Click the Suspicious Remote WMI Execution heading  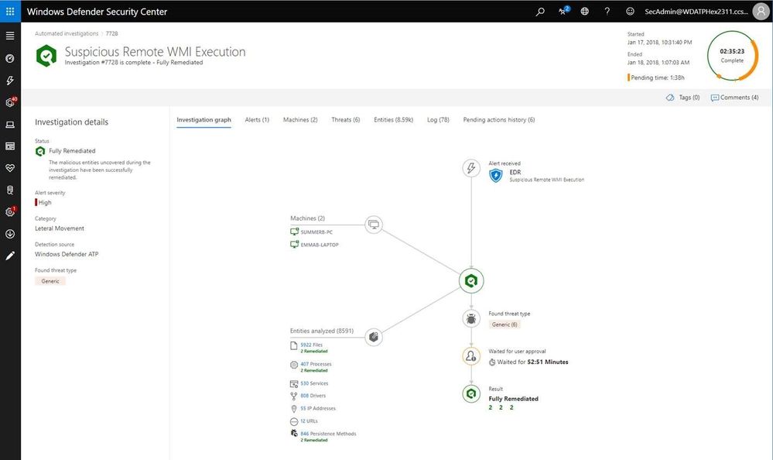[x=155, y=52]
